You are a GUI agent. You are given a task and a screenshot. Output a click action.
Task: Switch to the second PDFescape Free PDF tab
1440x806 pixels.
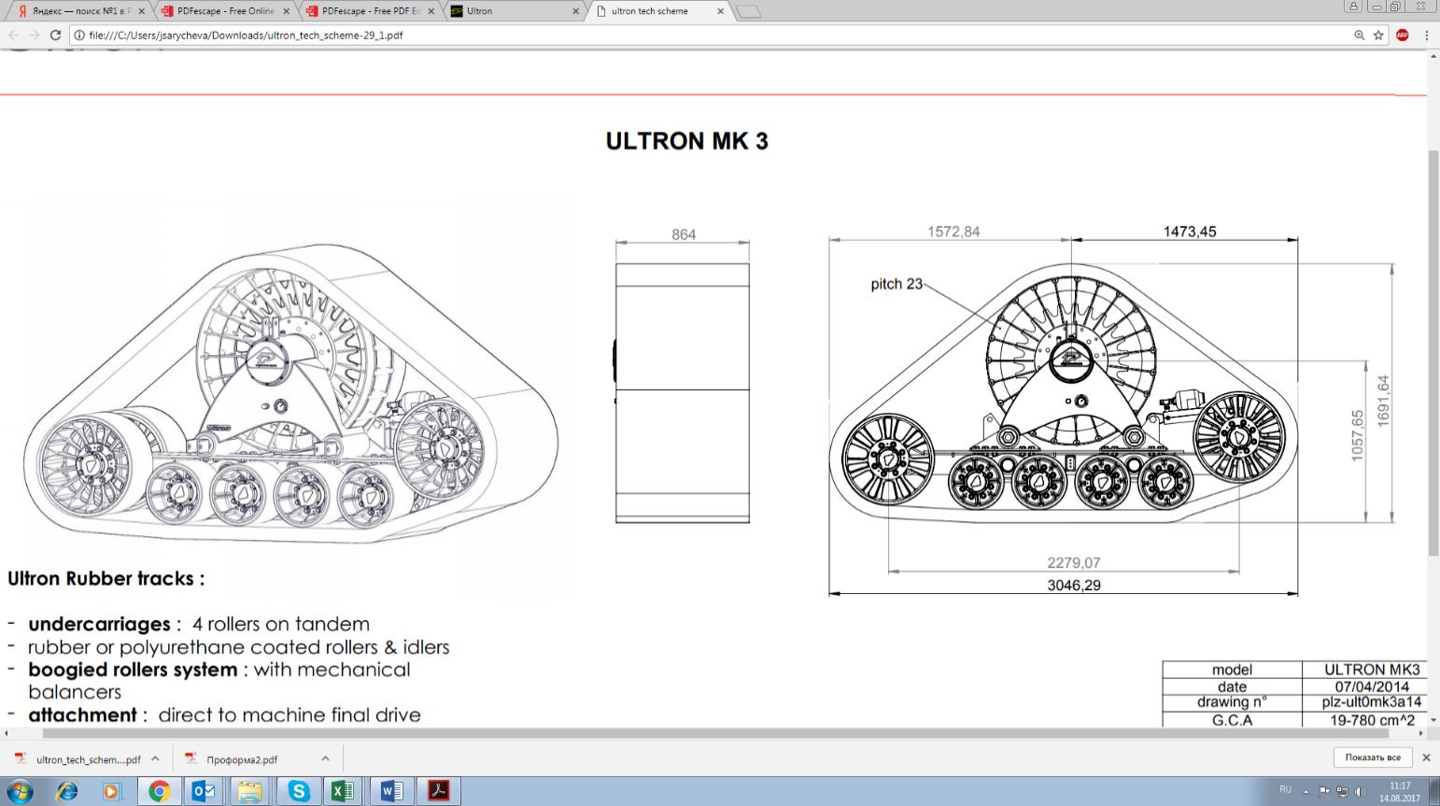coord(369,11)
